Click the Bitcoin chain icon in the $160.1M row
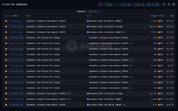 (x=6, y=105)
